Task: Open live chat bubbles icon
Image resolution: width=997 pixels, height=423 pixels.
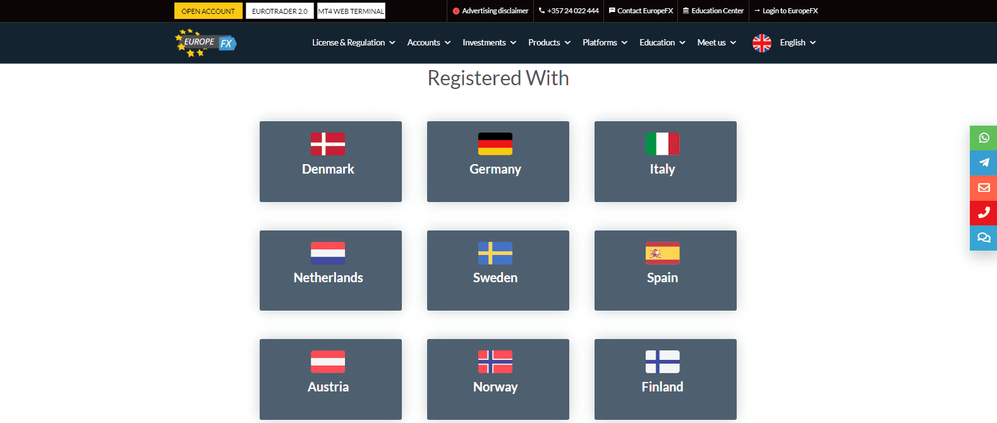Action: click(983, 237)
